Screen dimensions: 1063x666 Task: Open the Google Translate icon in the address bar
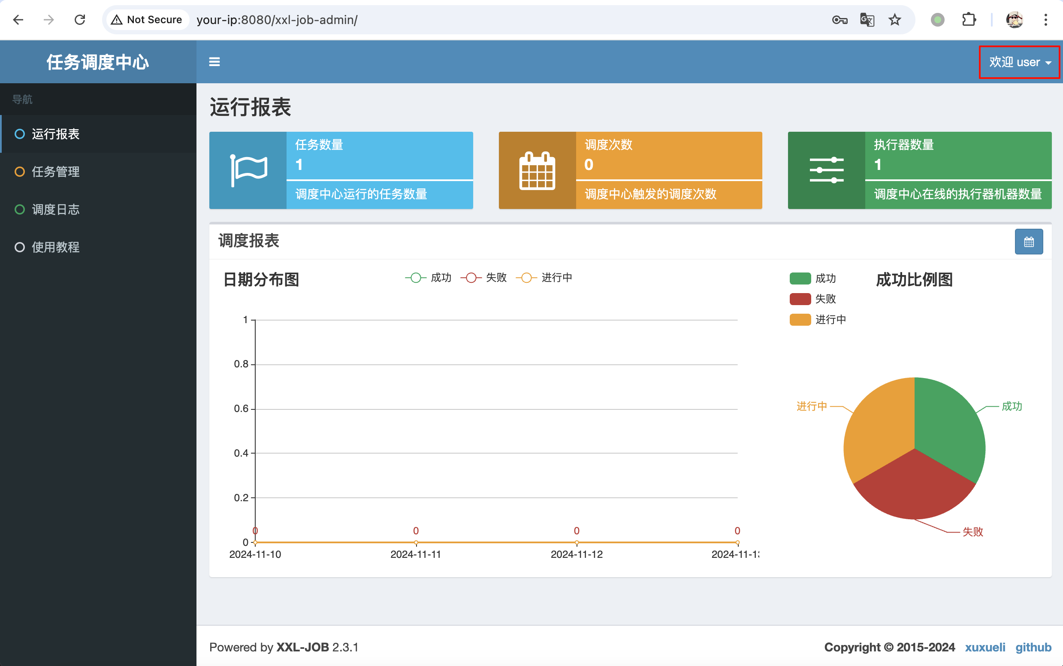[867, 20]
